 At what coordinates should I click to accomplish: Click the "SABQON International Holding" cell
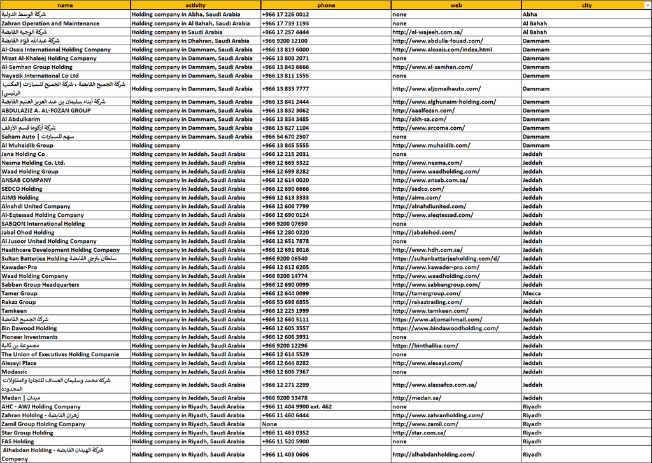[66, 224]
